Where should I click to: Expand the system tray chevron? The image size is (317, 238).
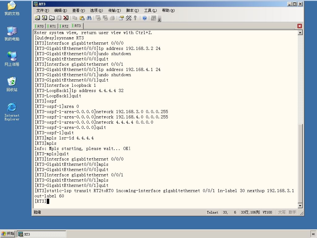pos(313,234)
